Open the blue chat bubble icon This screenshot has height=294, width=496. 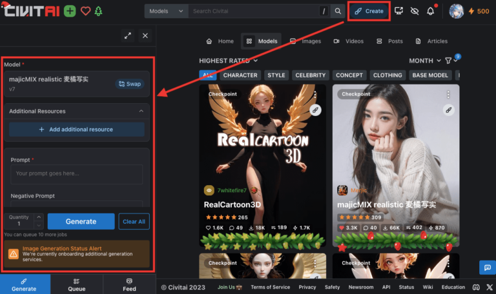tap(486, 267)
